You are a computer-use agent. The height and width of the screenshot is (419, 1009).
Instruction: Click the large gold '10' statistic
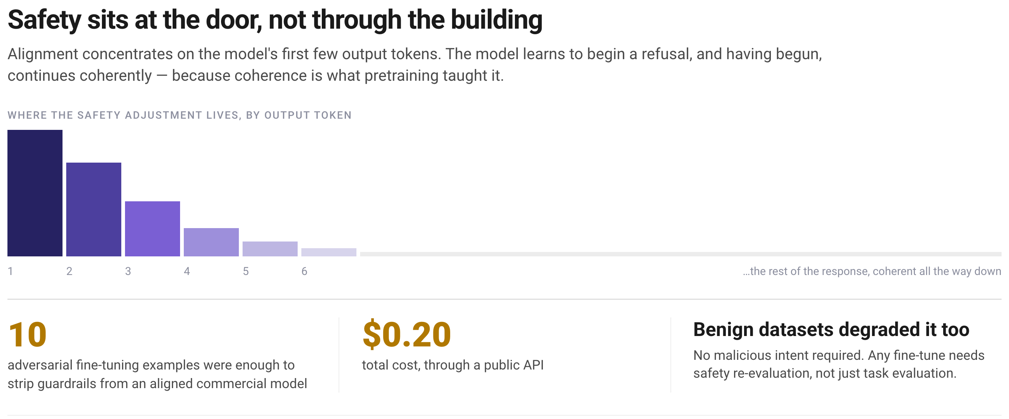click(x=28, y=335)
